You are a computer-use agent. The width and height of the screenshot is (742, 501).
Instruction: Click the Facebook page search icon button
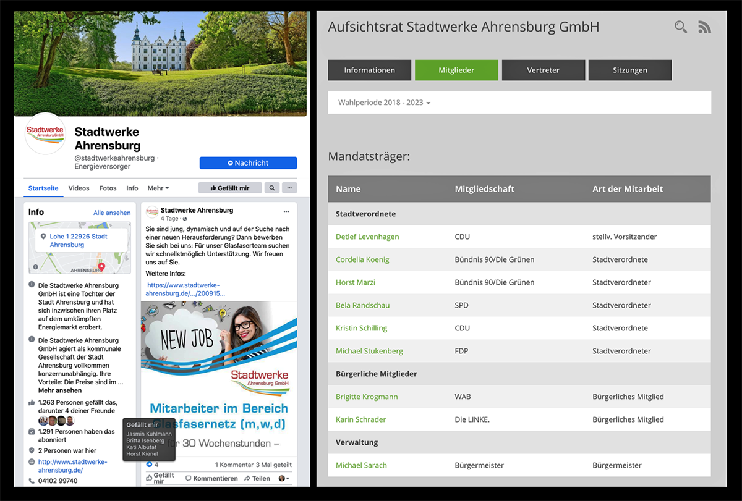tap(271, 188)
